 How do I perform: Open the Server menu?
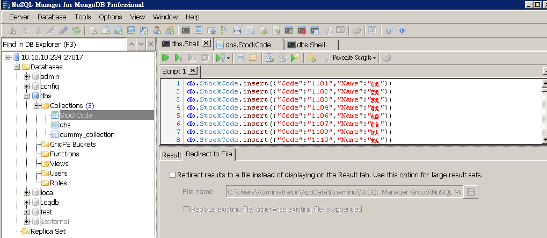click(19, 17)
